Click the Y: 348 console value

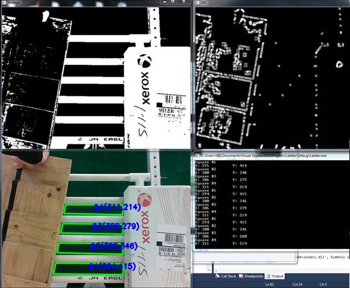(x=240, y=172)
